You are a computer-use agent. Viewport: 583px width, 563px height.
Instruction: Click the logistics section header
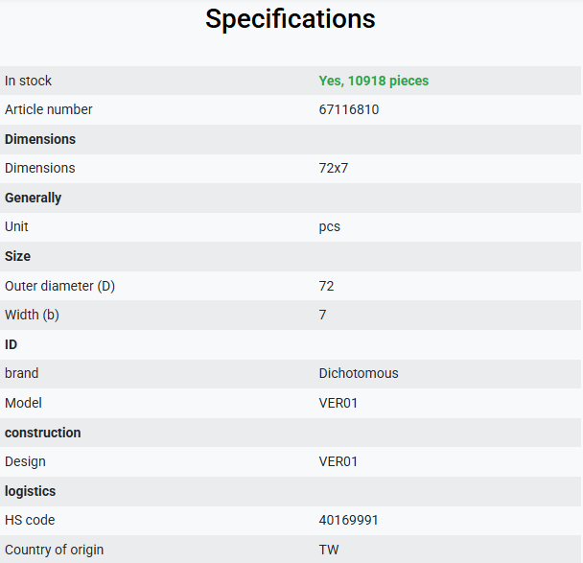[30, 491]
